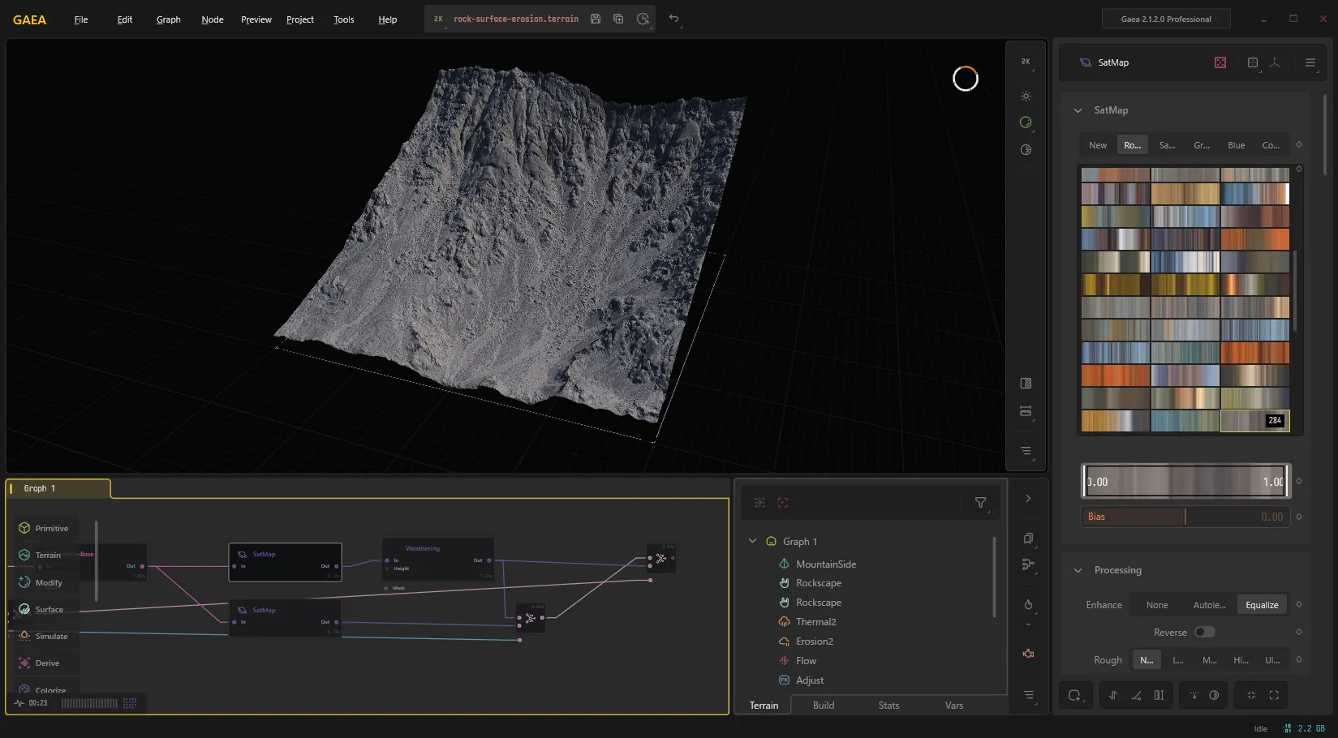Screen dimensions: 1338x738
Task: Collapse the Graph 1 tree
Action: tap(752, 541)
